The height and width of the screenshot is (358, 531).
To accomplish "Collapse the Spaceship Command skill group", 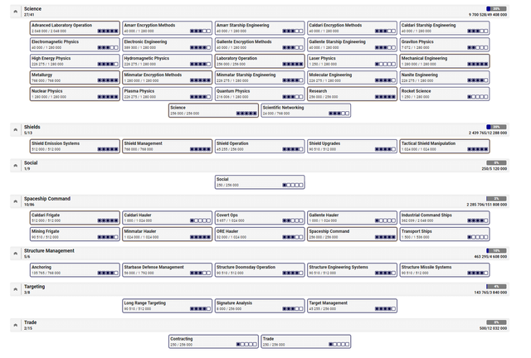I will point(16,201).
